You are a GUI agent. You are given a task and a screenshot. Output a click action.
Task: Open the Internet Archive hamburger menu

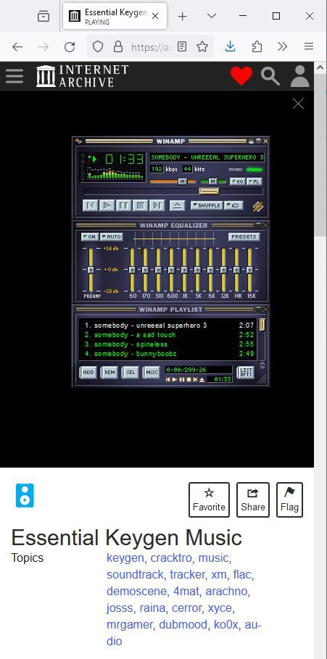tap(15, 76)
